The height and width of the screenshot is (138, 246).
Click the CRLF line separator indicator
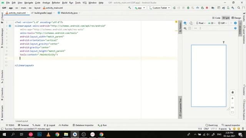click(x=206, y=129)
